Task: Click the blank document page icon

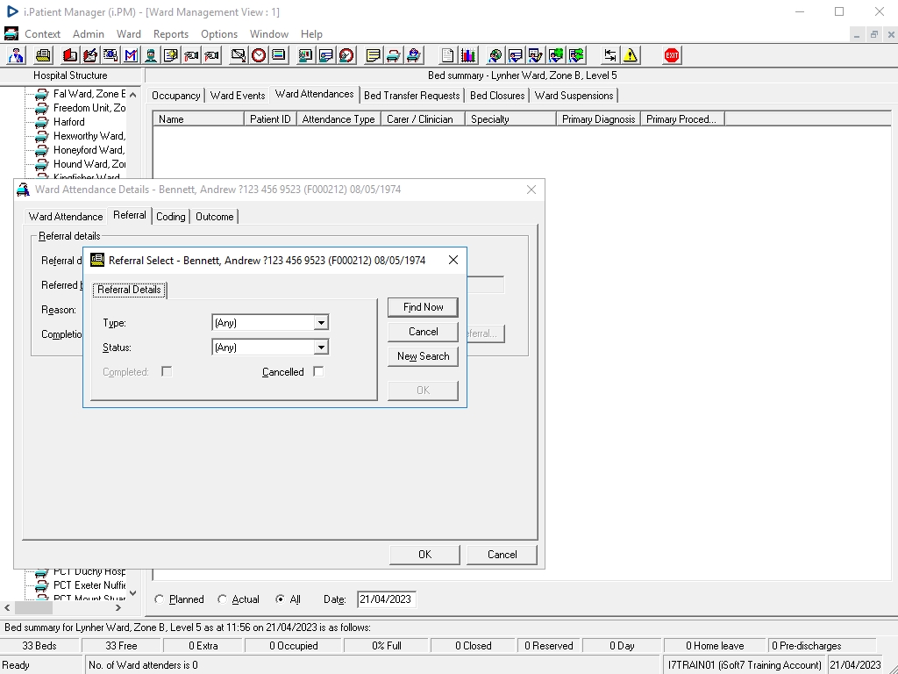Action: [x=448, y=55]
